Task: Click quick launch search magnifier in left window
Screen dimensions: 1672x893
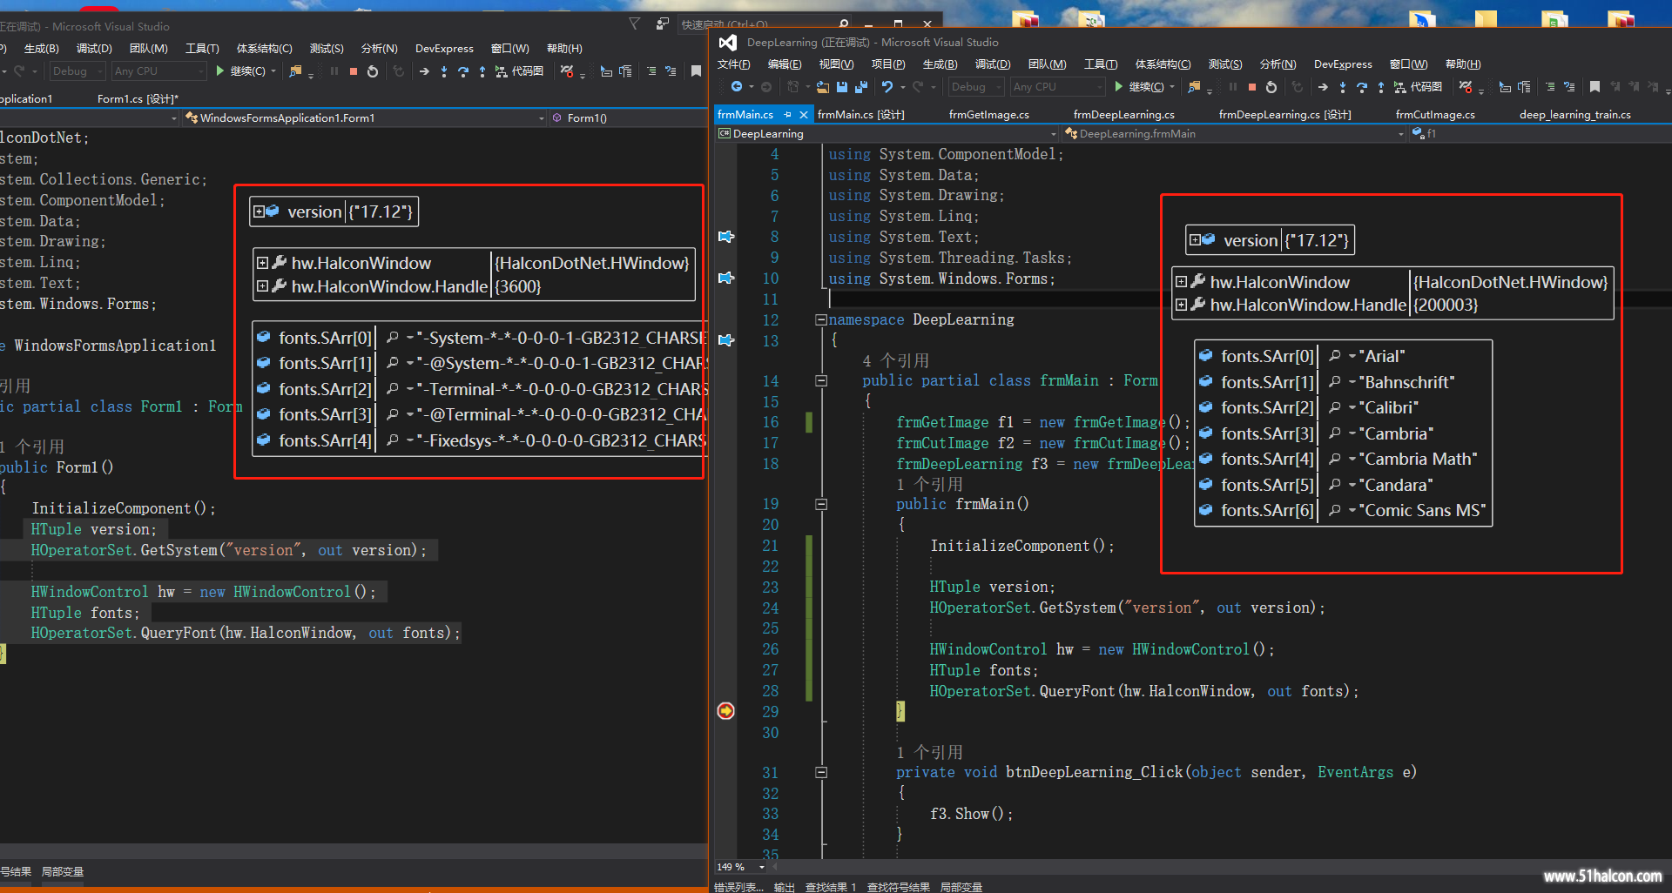Action: 844,24
